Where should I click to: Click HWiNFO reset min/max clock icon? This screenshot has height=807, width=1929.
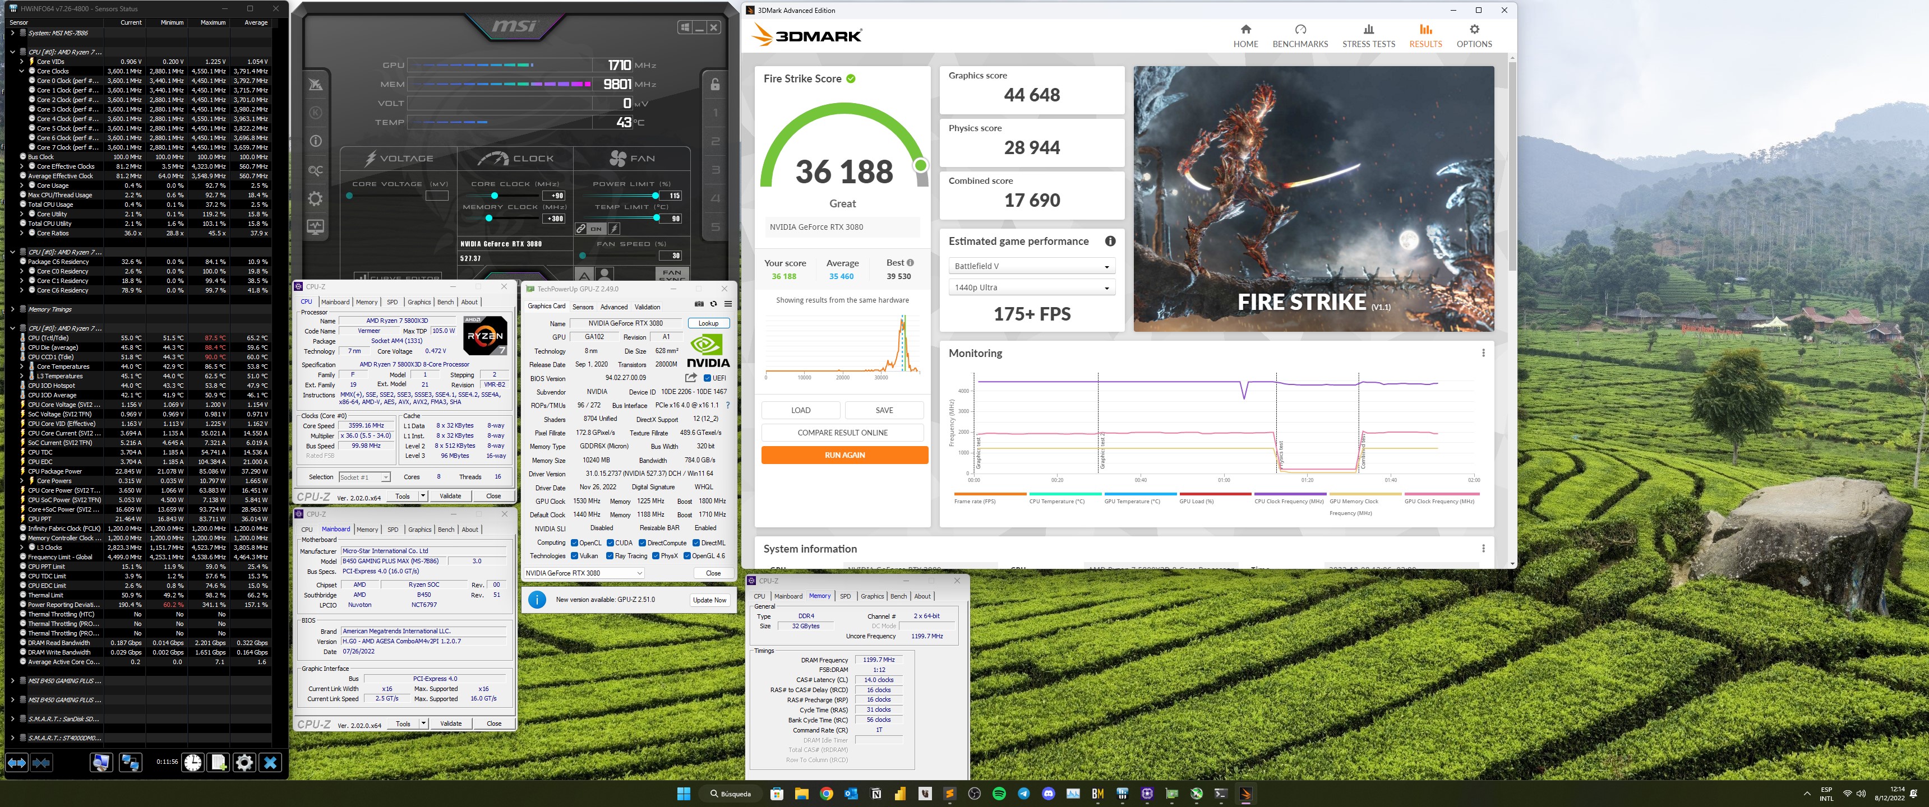click(x=193, y=762)
